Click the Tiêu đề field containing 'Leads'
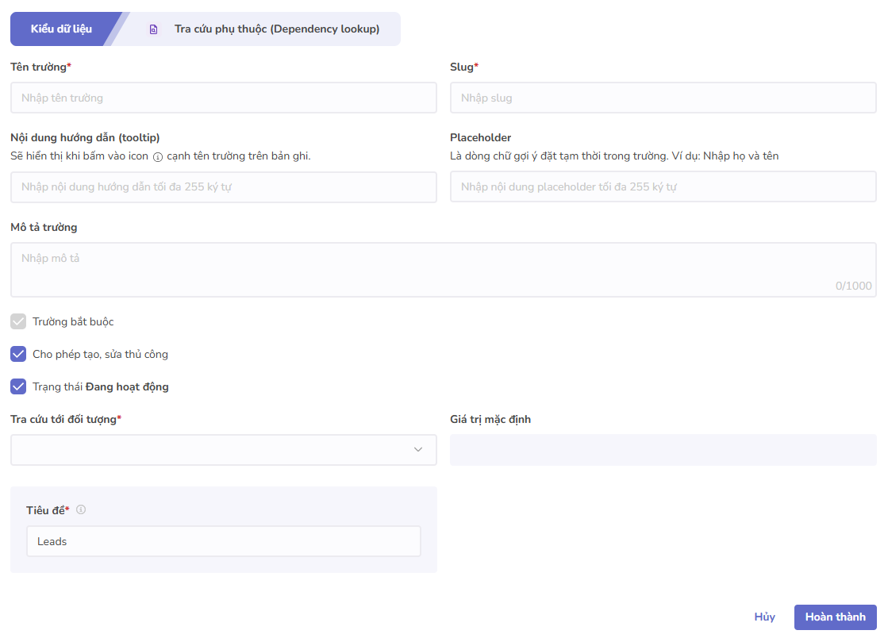The height and width of the screenshot is (638, 888). click(x=223, y=541)
